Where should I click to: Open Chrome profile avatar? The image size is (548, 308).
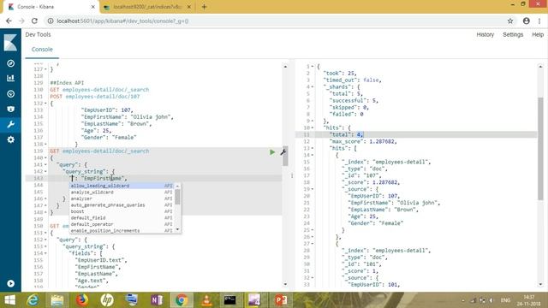click(527, 21)
